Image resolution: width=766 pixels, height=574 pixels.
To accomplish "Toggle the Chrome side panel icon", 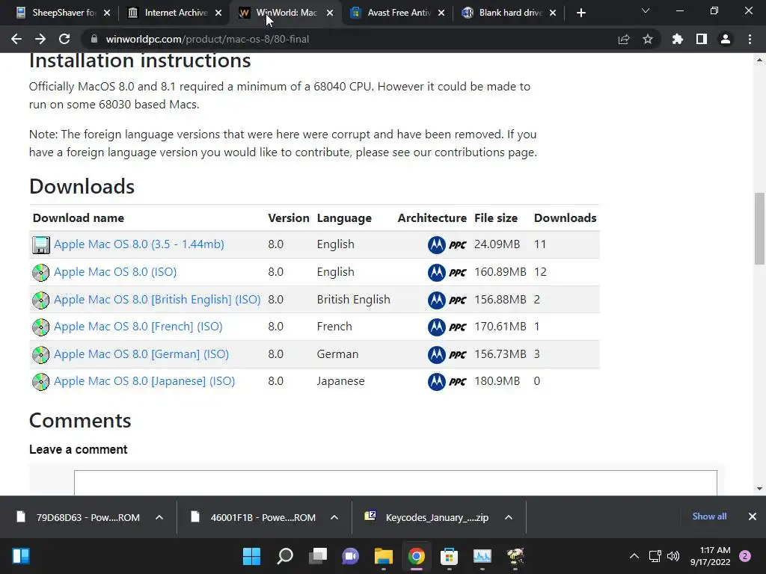I will pos(702,39).
